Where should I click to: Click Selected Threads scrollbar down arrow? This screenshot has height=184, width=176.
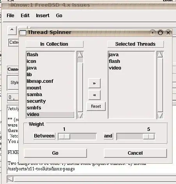[160, 115]
